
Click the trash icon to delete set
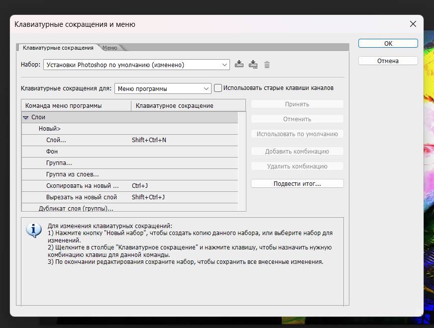[x=267, y=65]
